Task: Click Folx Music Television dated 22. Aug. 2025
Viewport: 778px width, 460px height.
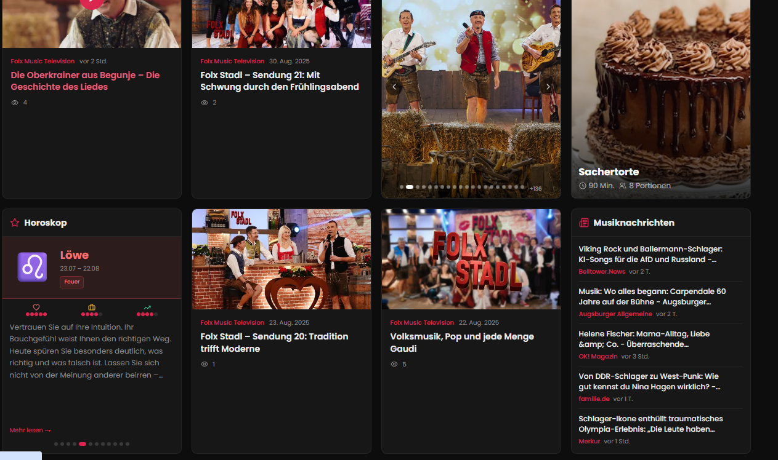Action: coord(422,323)
